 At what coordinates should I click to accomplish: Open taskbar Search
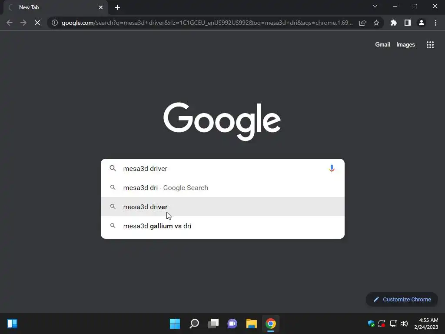[194, 324]
